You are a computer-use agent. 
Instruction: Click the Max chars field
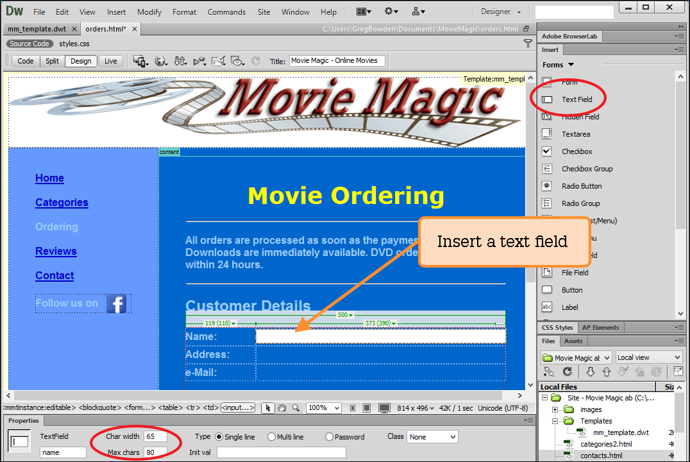tap(155, 452)
